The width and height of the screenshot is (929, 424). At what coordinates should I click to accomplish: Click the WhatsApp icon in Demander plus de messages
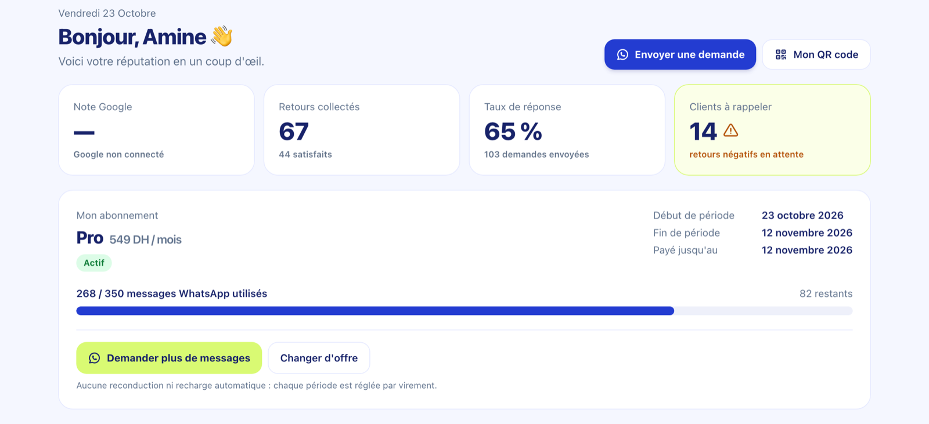[94, 358]
